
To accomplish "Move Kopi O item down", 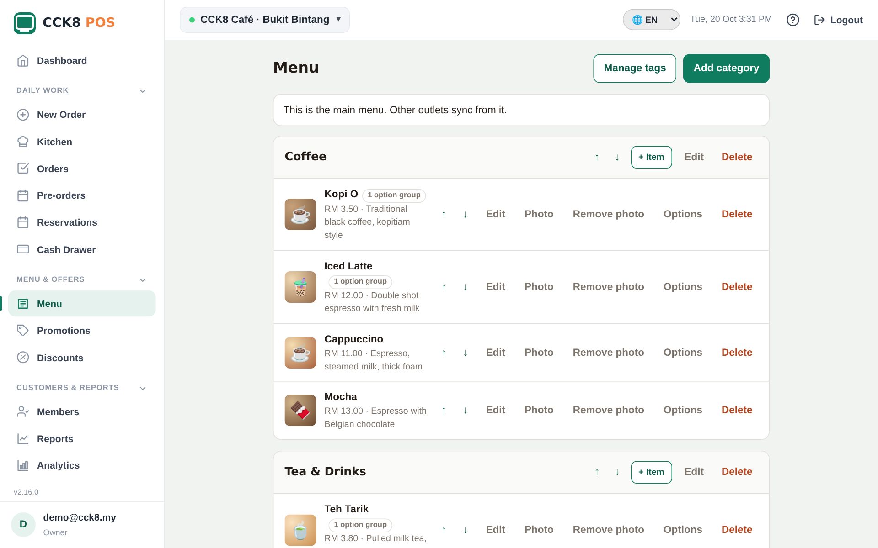I will pos(465,214).
